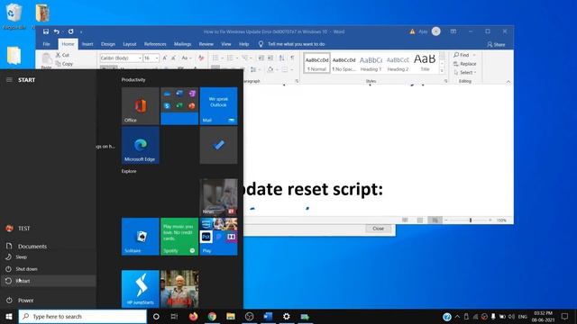577x324 pixels.
Task: Open File Explorer from the taskbar
Action: [231, 316]
